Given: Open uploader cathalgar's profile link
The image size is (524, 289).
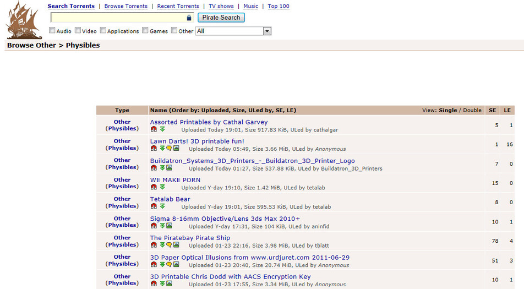Looking at the screenshot, I should [325, 129].
